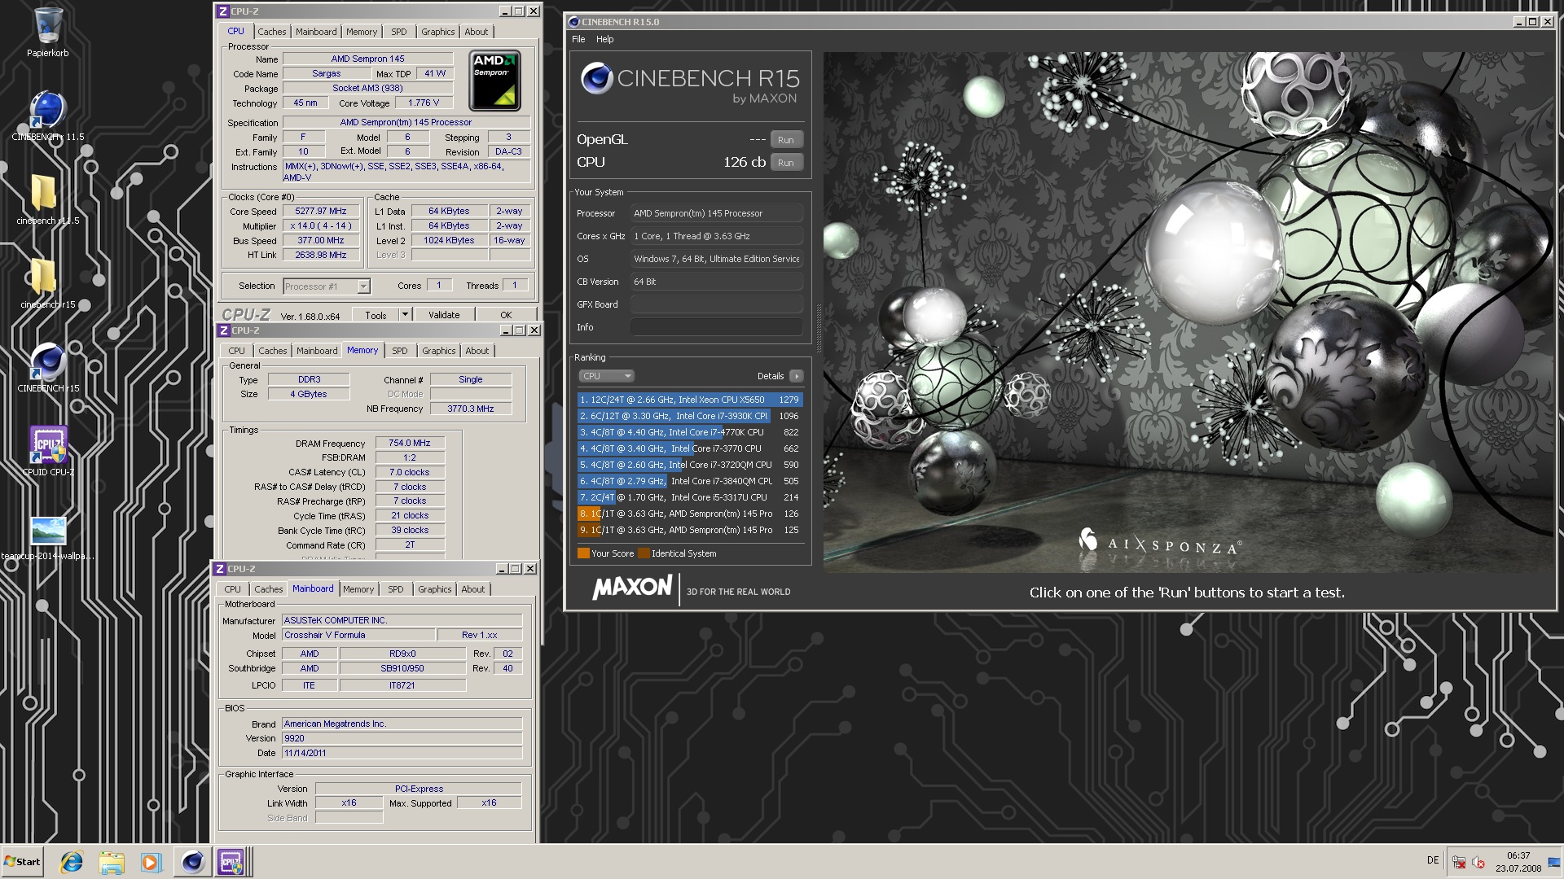Open Graphics tab in top CPU-Z window
This screenshot has width=1564, height=879.
pos(438,32)
